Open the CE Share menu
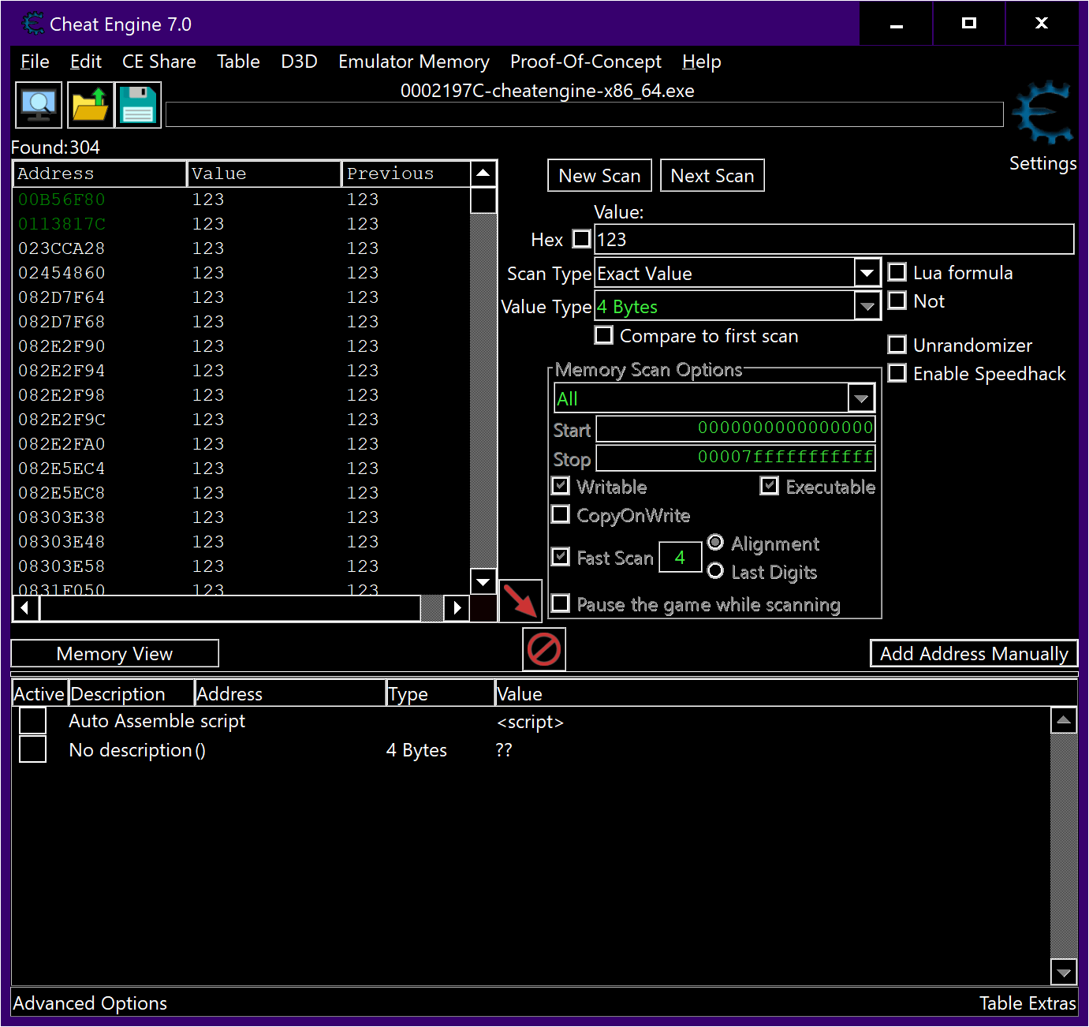This screenshot has height=1027, width=1089. point(159,62)
